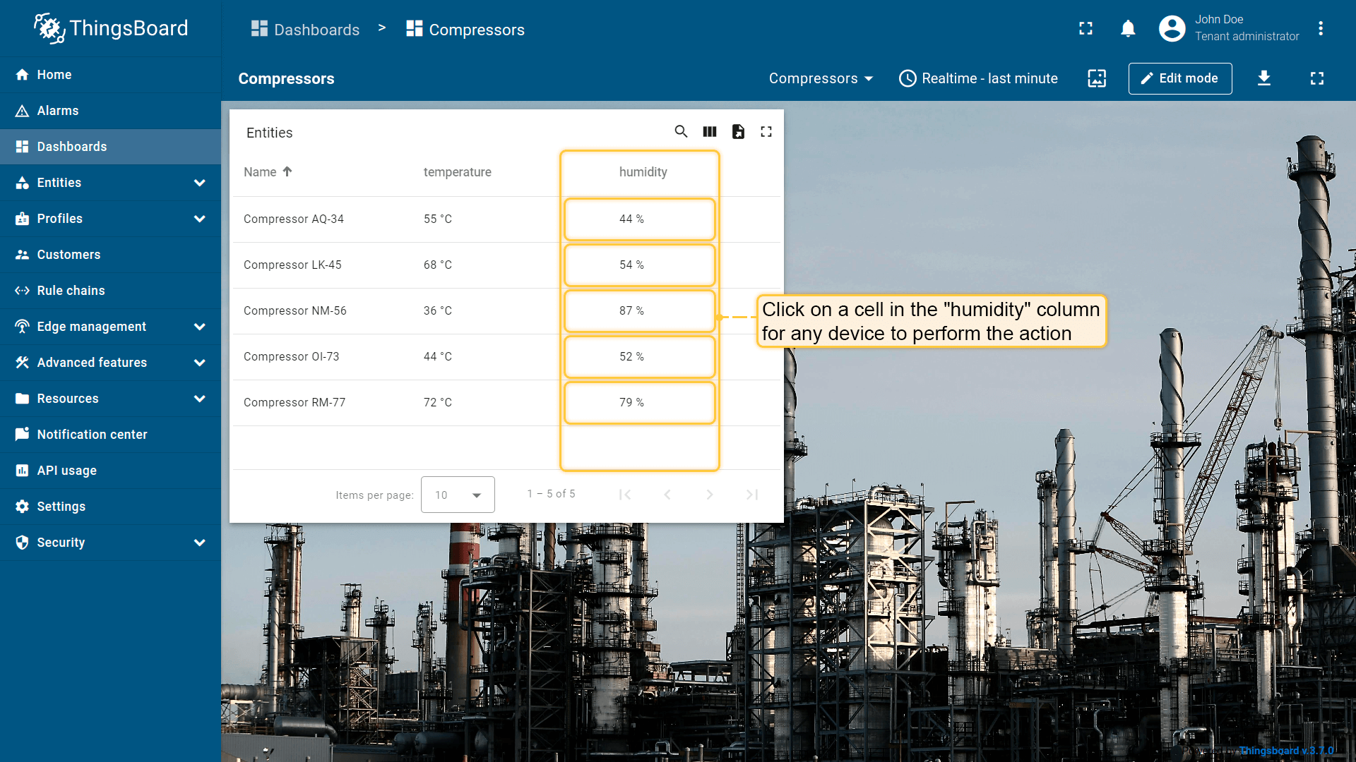This screenshot has height=762, width=1356.
Task: Open user account three-dot menu
Action: [1320, 29]
